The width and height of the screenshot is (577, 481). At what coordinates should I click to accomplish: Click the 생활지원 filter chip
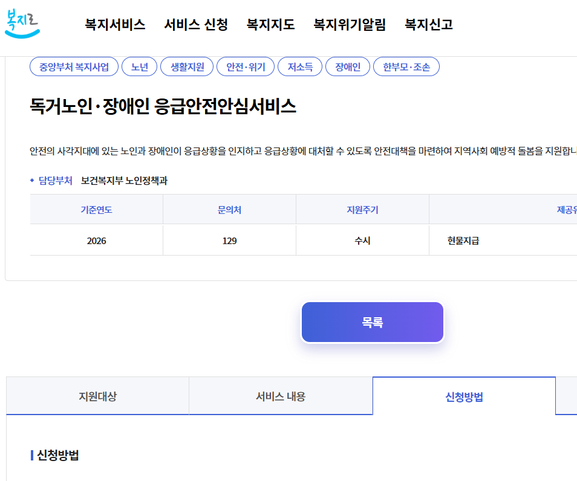[x=186, y=66]
